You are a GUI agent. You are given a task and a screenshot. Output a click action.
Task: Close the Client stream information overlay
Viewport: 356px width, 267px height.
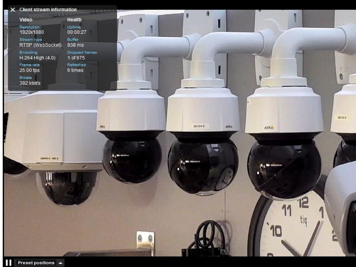click(13, 10)
